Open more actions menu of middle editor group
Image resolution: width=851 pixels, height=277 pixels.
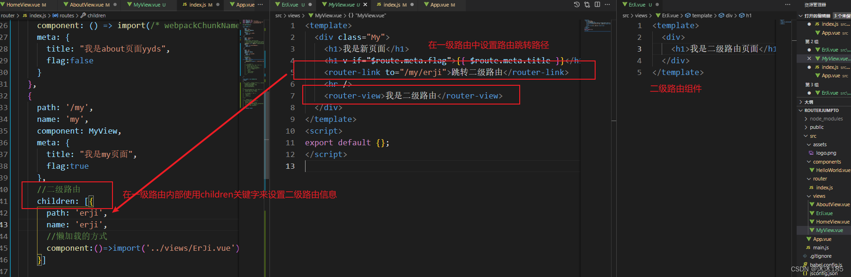[607, 5]
